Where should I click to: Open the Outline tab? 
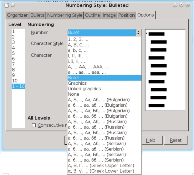92,15
